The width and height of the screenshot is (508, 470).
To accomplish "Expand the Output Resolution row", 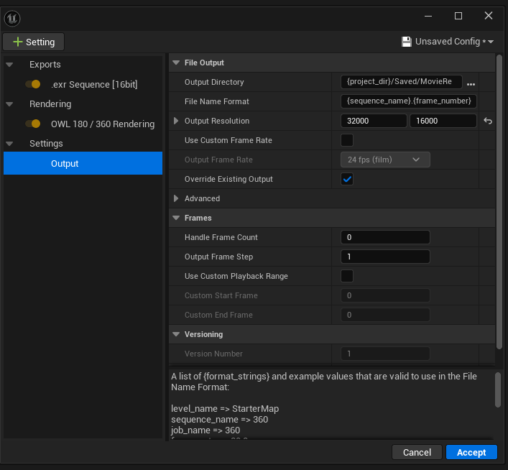I will tap(176, 121).
